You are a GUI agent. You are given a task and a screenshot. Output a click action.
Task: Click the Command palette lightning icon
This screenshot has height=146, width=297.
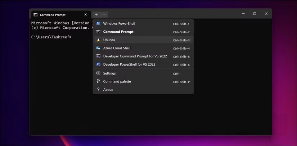pos(98,81)
